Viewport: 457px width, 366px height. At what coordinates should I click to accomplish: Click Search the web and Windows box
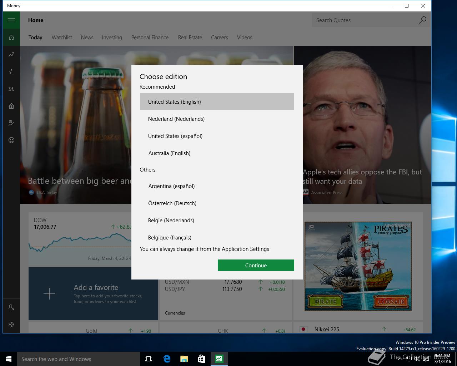[79, 359]
